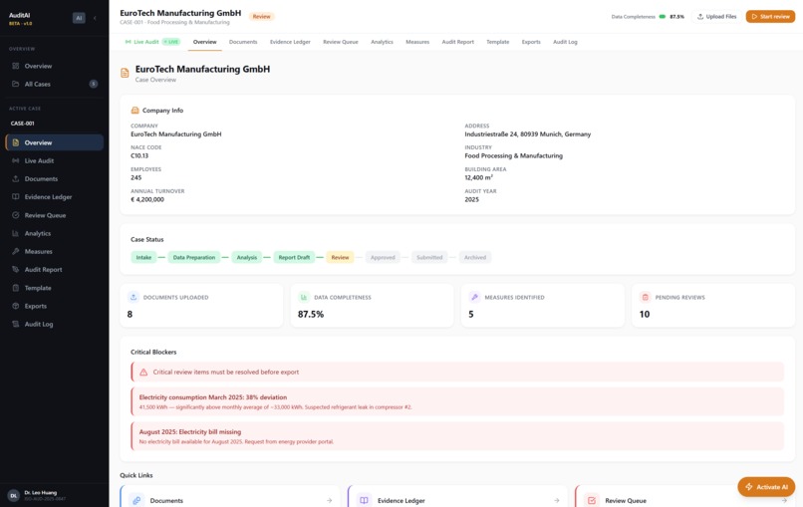Image resolution: width=803 pixels, height=507 pixels.
Task: Click the warning triangle icon in Critical Blockers
Action: tap(143, 373)
